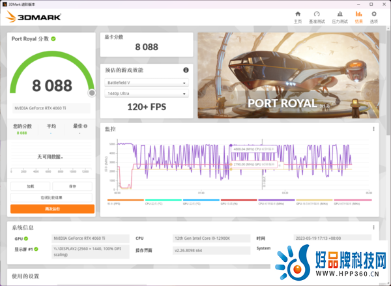Click the 保存 save button

coord(72,186)
